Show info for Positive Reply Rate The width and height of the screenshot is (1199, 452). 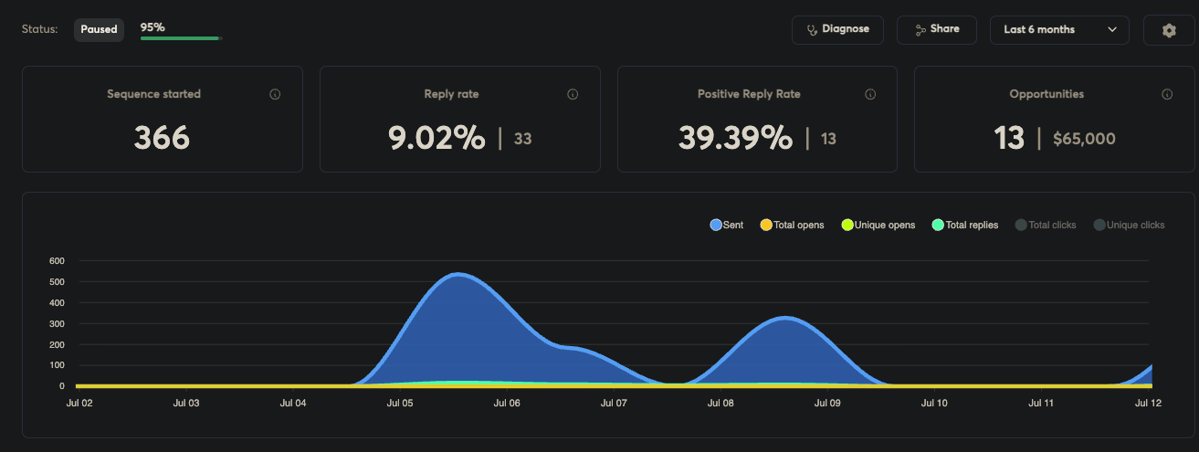click(870, 94)
